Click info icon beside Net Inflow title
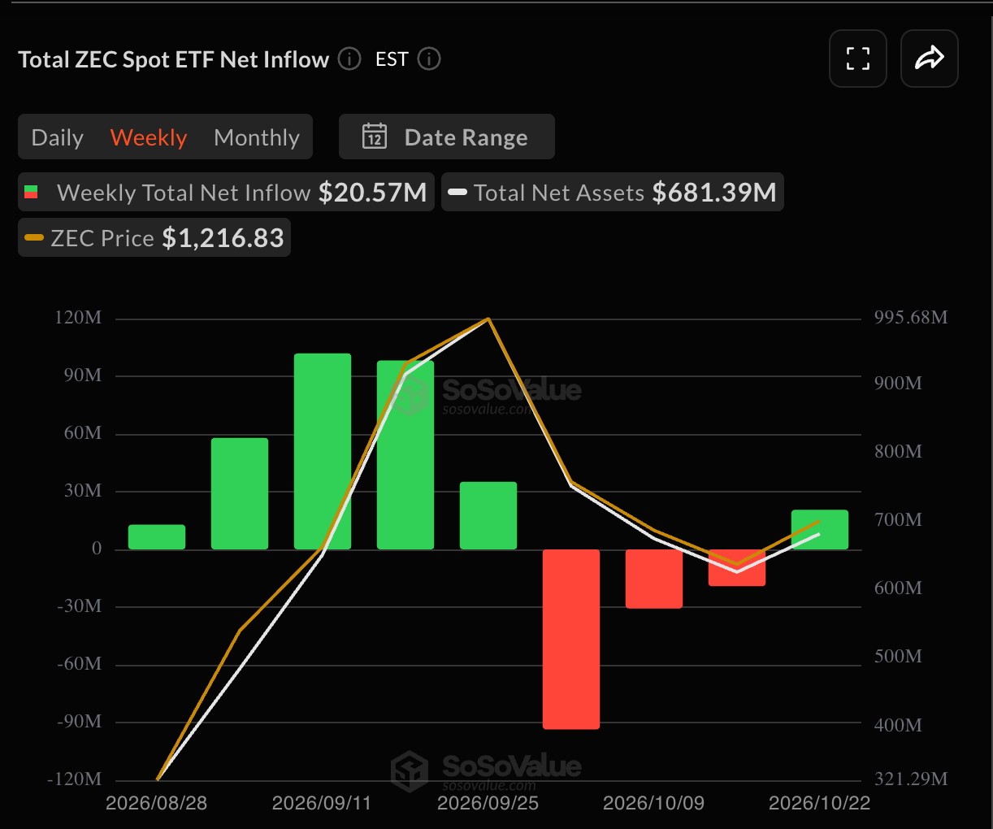 (349, 59)
